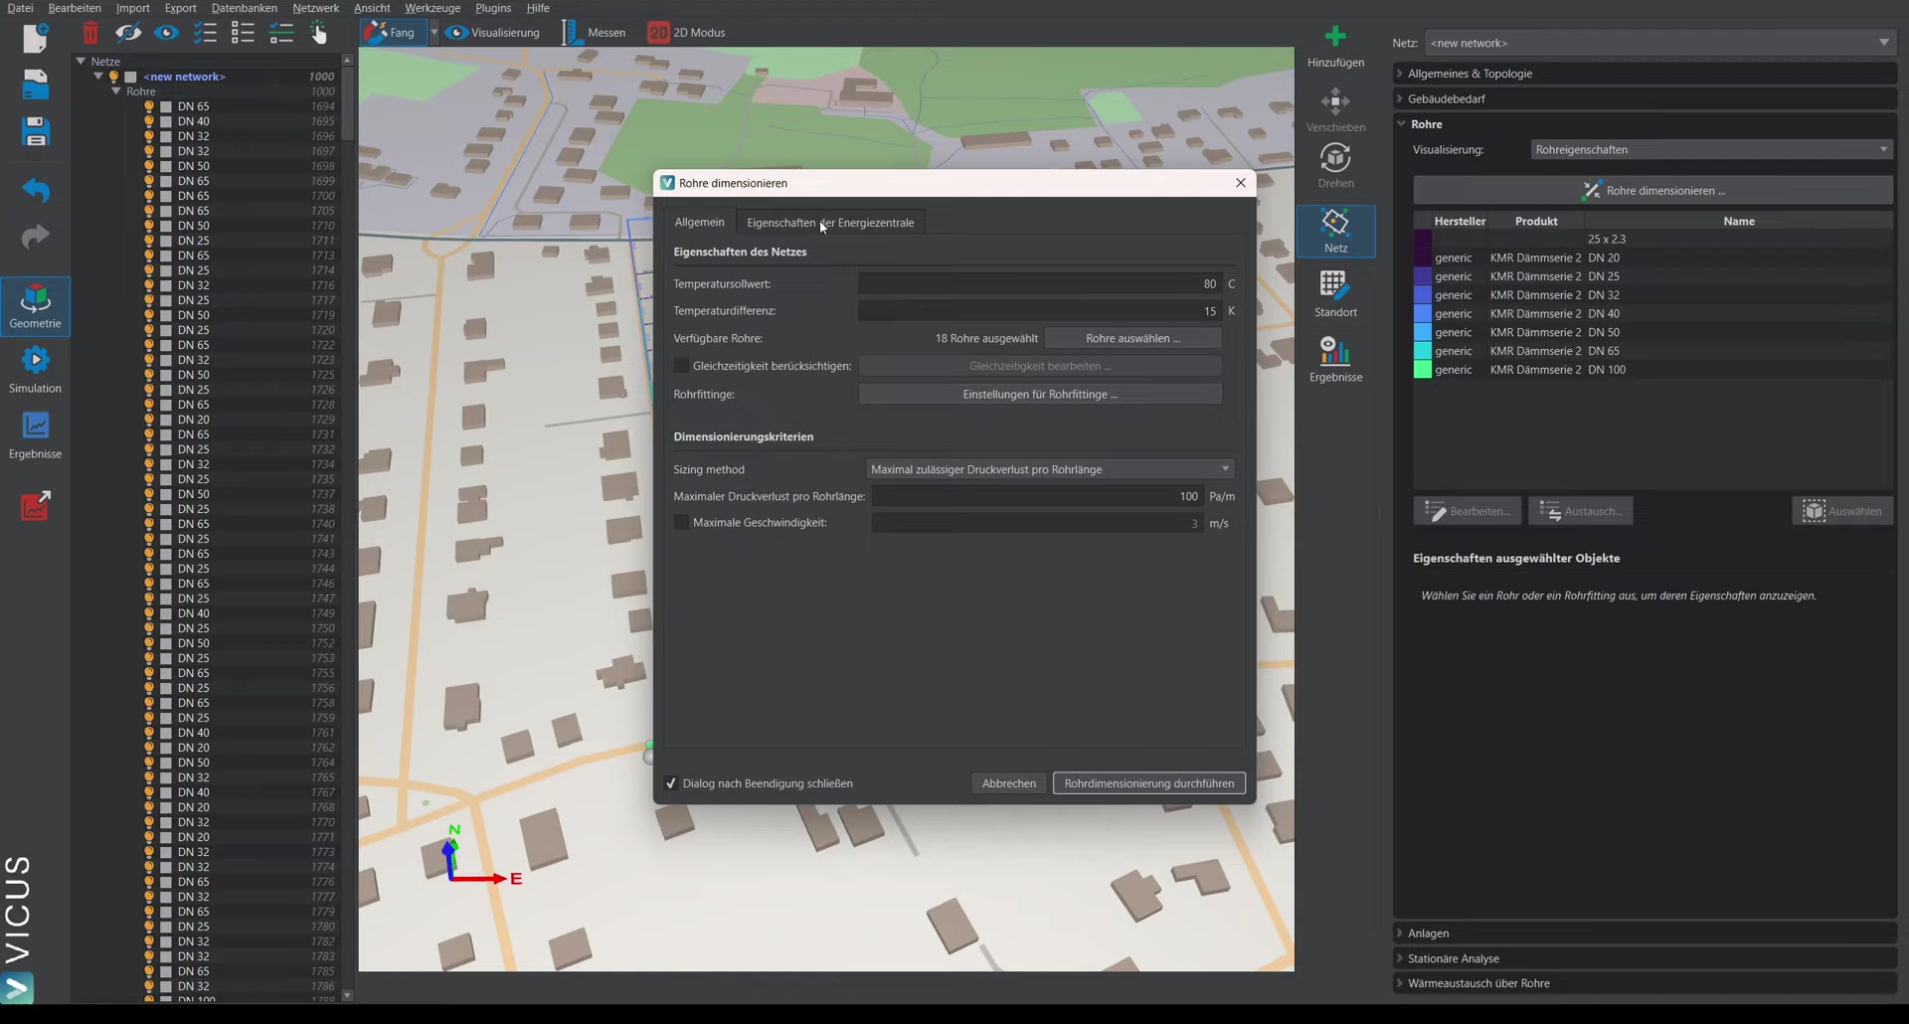
Task: Click the gray redo arrow in the sidebar
Action: point(36,237)
